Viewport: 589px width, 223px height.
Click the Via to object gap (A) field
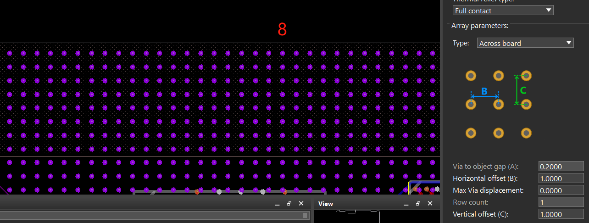tap(561, 167)
